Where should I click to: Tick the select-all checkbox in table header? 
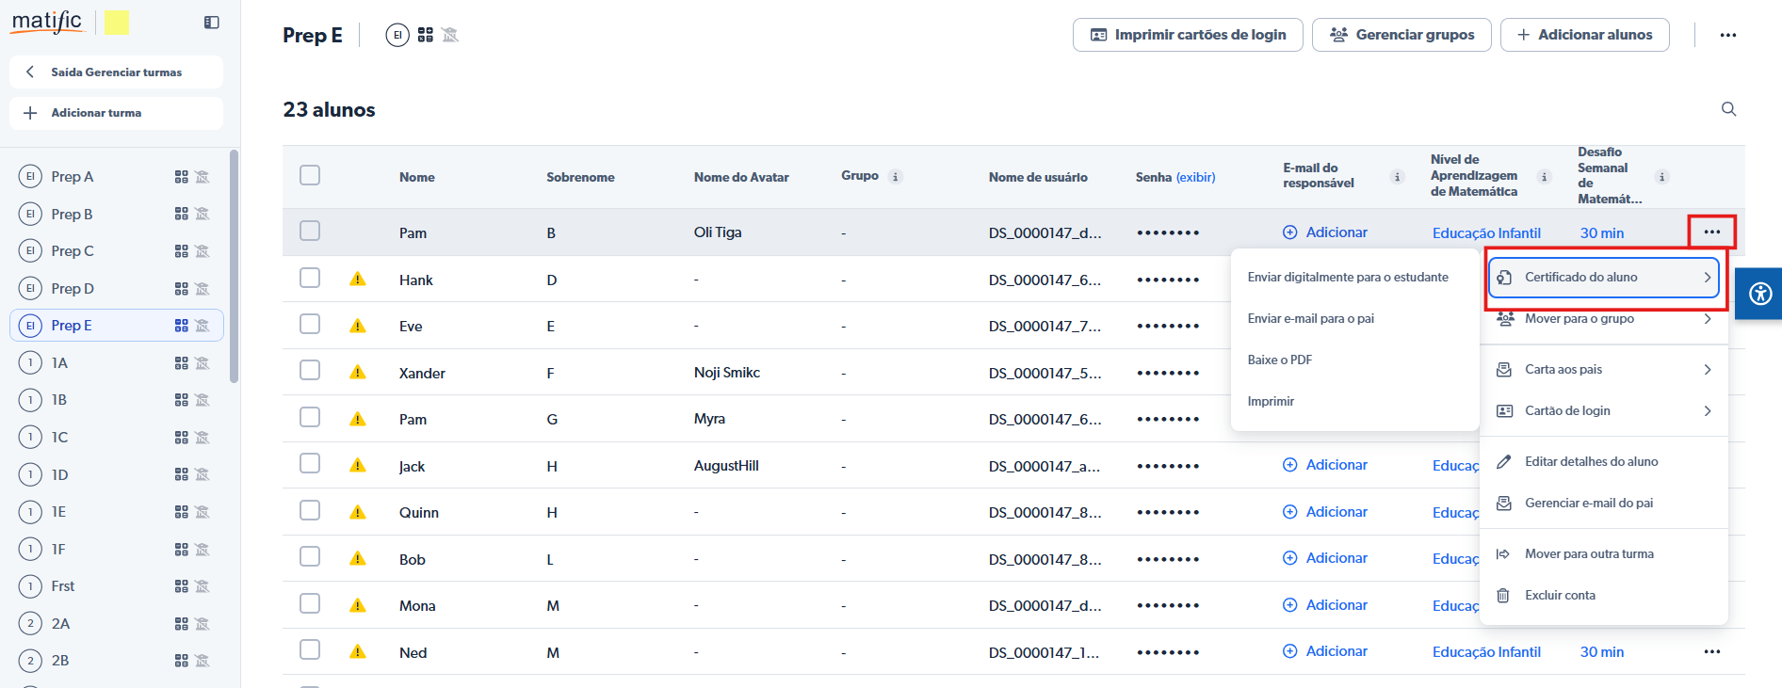click(x=310, y=176)
